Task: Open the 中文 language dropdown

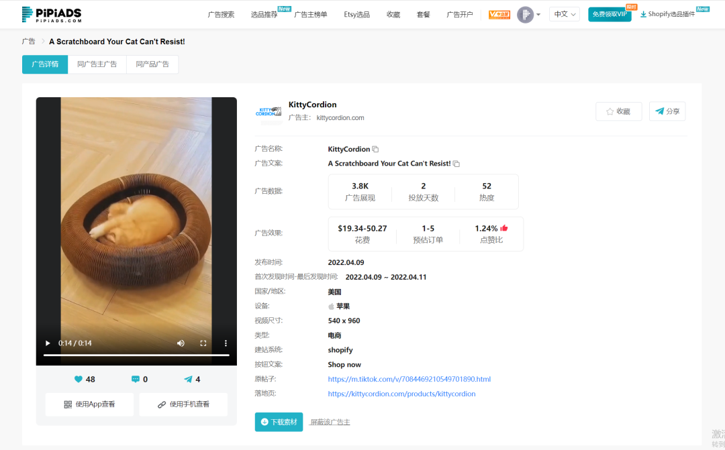Action: point(565,14)
